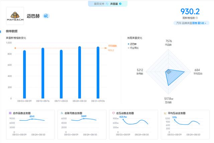The image size is (214, 143).
Task: Click the heart icon for 总互动数走势图
Action: click(x=113, y=113)
